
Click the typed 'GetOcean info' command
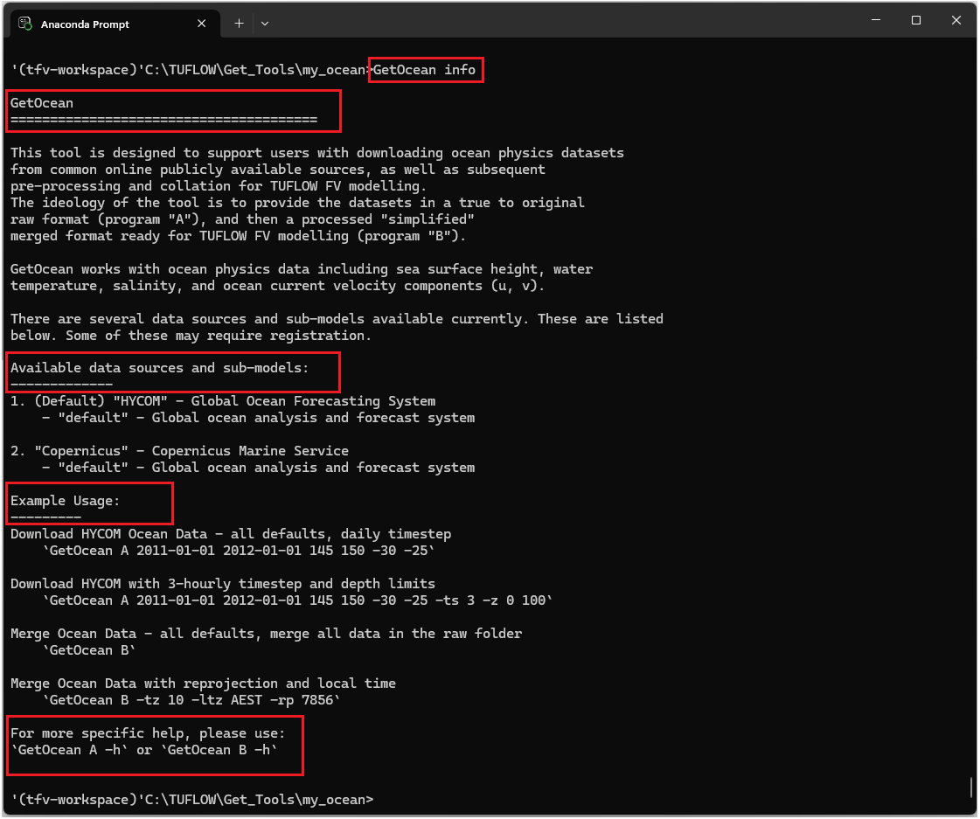[x=425, y=70]
